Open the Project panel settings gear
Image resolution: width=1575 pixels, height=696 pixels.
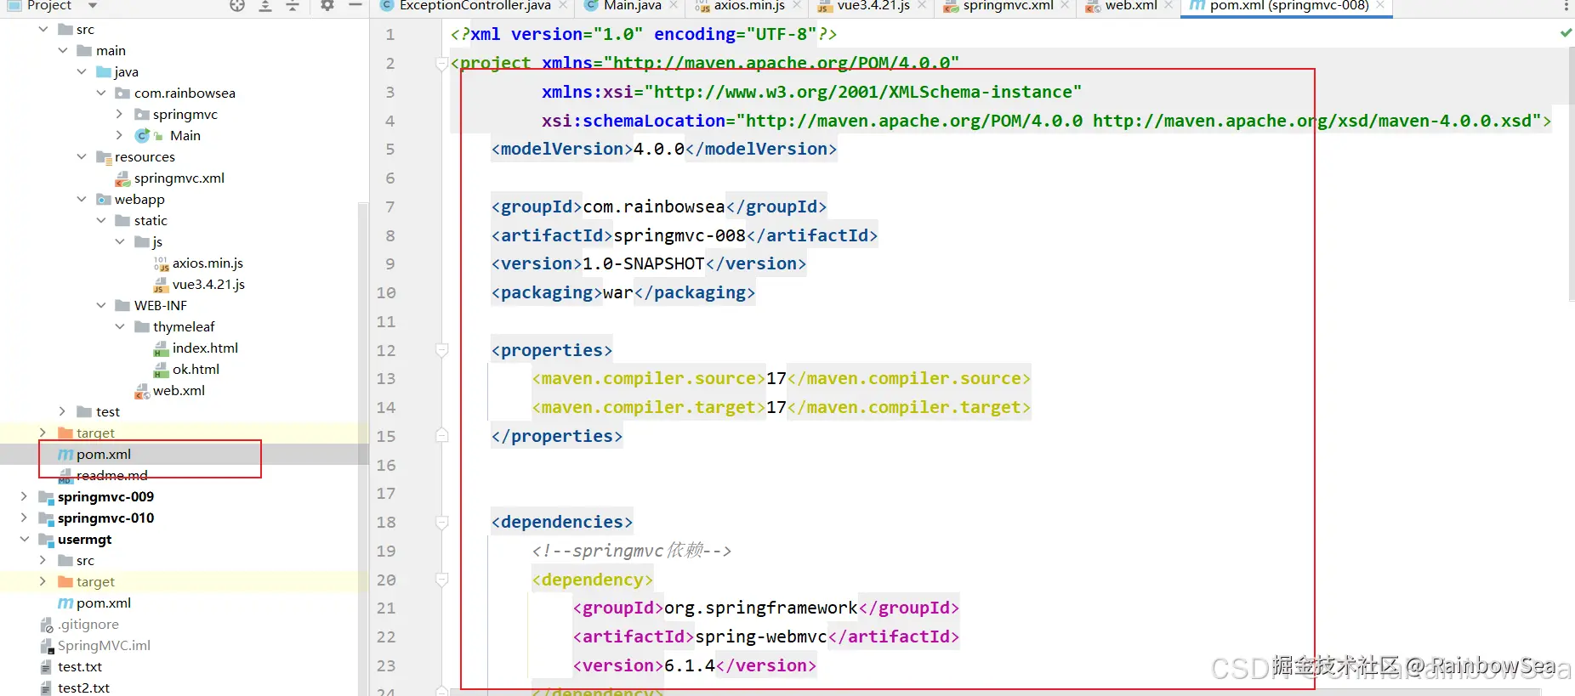pyautogui.click(x=327, y=6)
